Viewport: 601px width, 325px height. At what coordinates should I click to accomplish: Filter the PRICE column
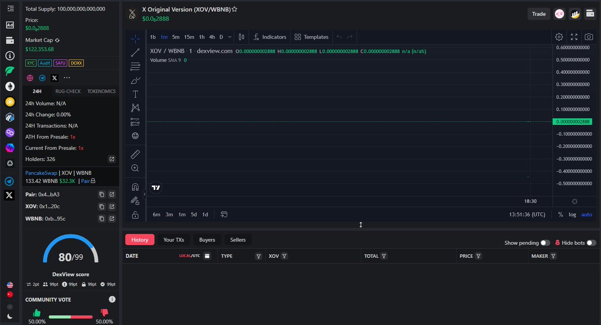click(x=478, y=256)
